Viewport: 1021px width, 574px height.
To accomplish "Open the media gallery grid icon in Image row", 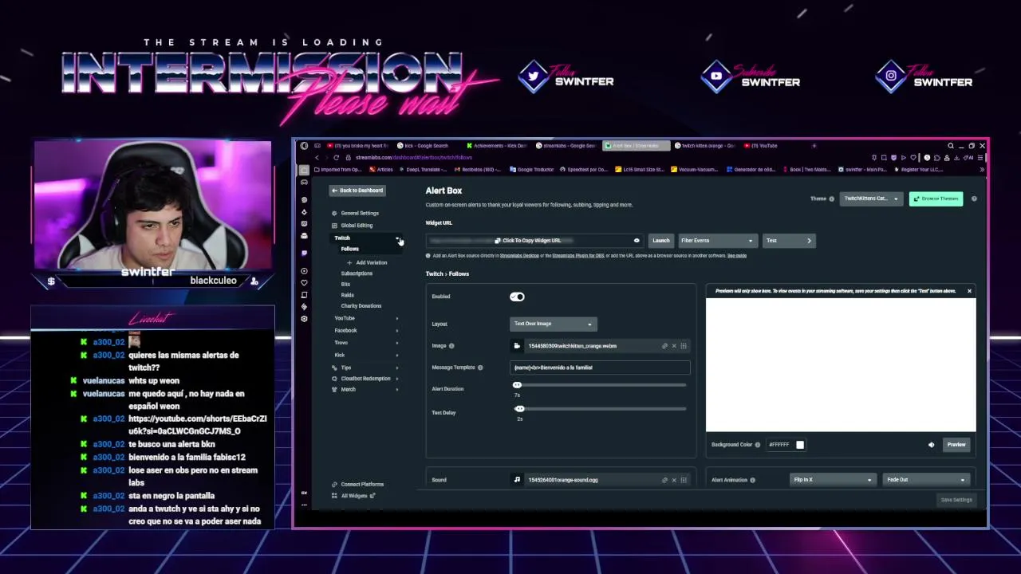I will pos(684,346).
